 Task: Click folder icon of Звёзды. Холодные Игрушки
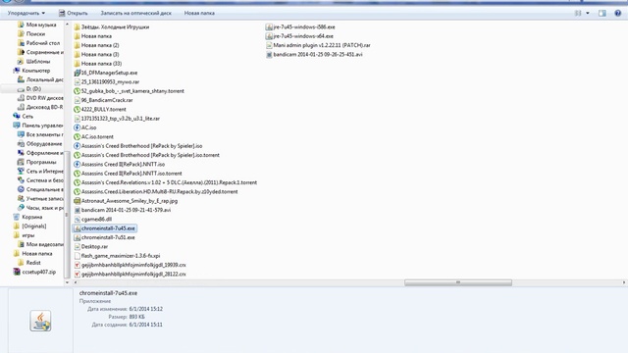click(77, 27)
